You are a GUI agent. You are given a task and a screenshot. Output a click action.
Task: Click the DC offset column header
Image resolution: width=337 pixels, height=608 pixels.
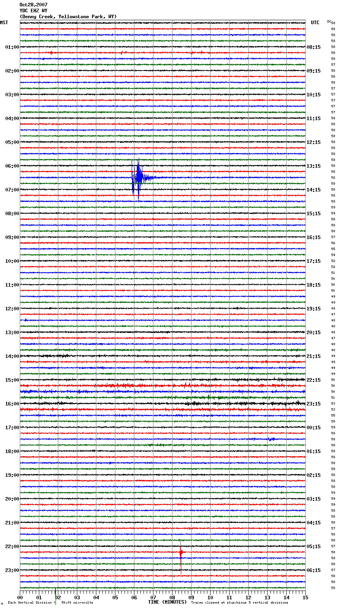tap(329, 21)
